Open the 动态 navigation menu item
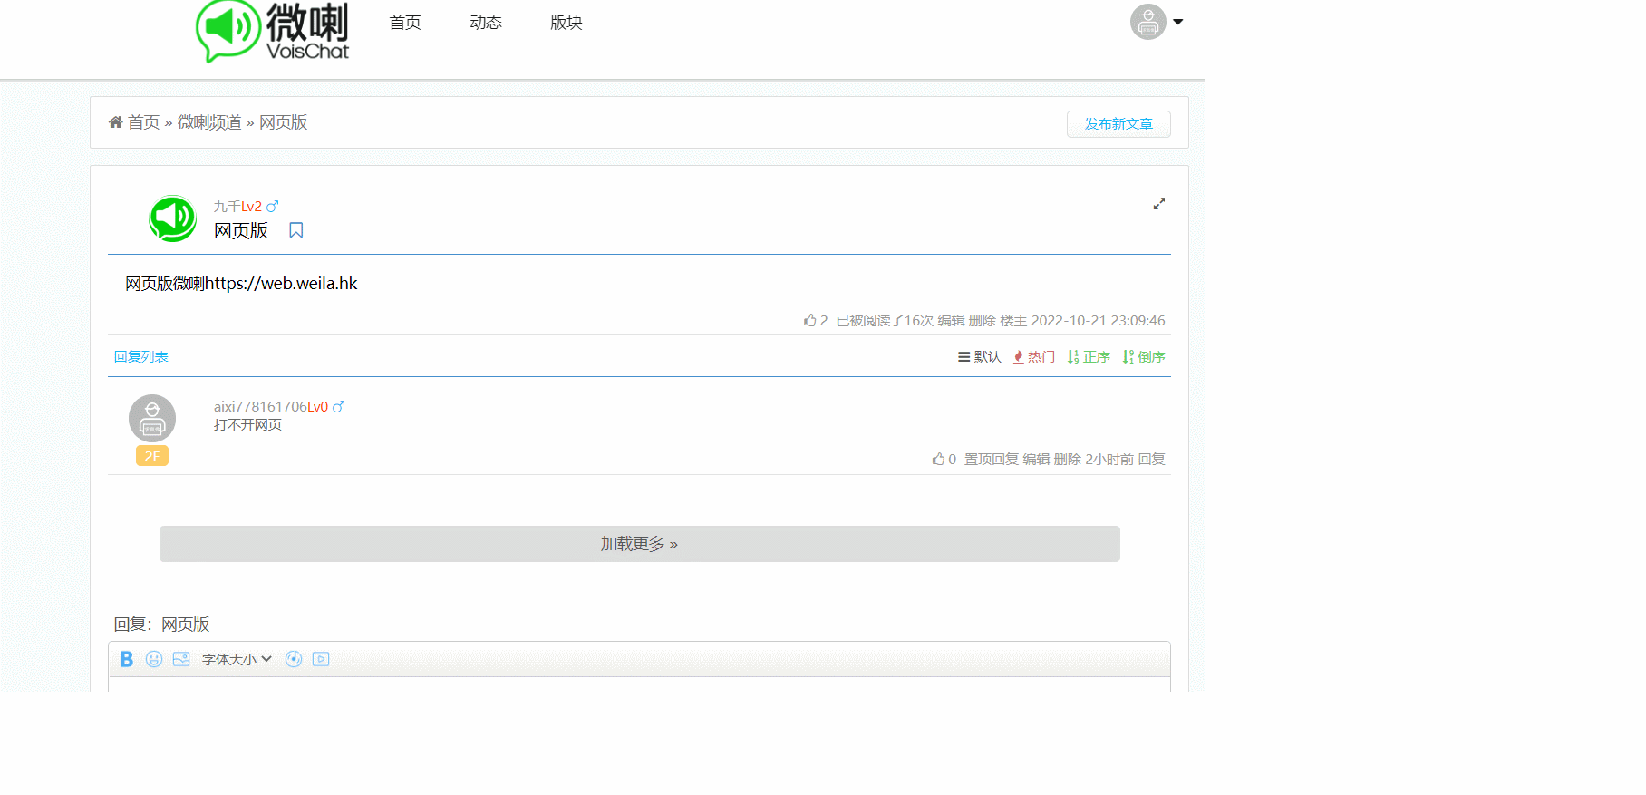Image resolution: width=1646 pixels, height=795 pixels. point(486,23)
